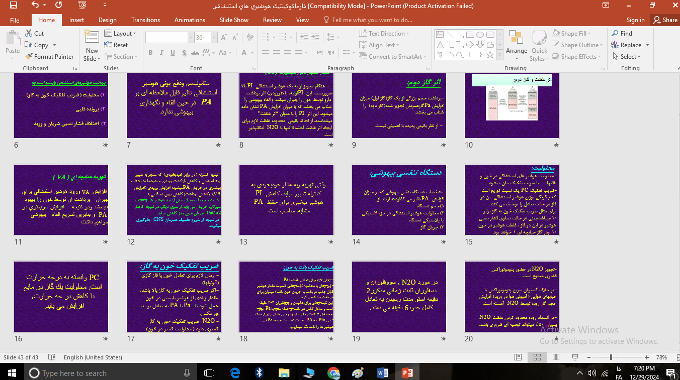Click the Save icon in the title bar
This screenshot has width=680, height=380.
point(14,6)
